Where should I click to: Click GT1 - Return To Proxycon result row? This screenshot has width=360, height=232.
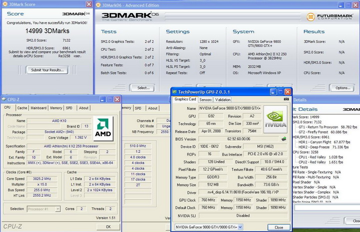click(x=328, y=127)
